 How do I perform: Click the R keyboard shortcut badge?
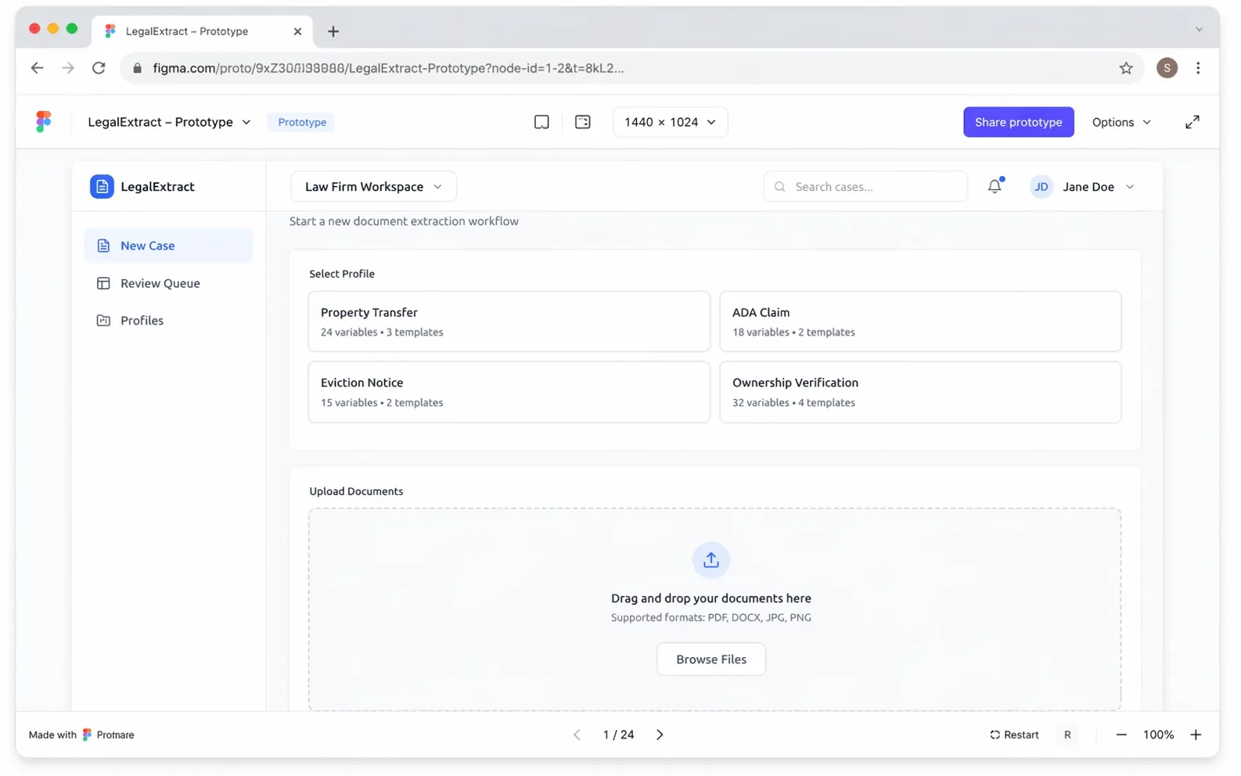tap(1067, 735)
